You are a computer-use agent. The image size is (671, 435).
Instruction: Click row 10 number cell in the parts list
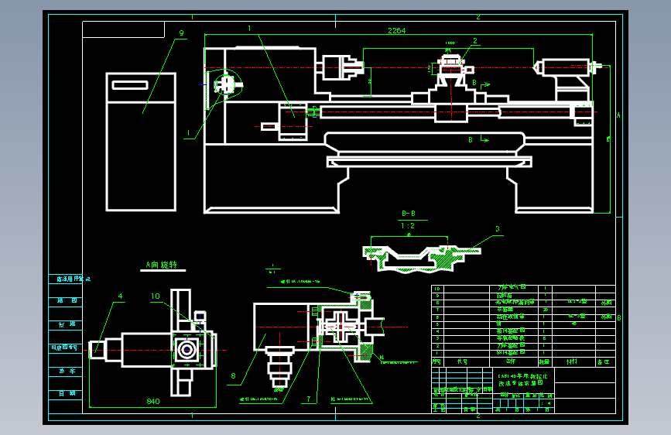coord(437,289)
